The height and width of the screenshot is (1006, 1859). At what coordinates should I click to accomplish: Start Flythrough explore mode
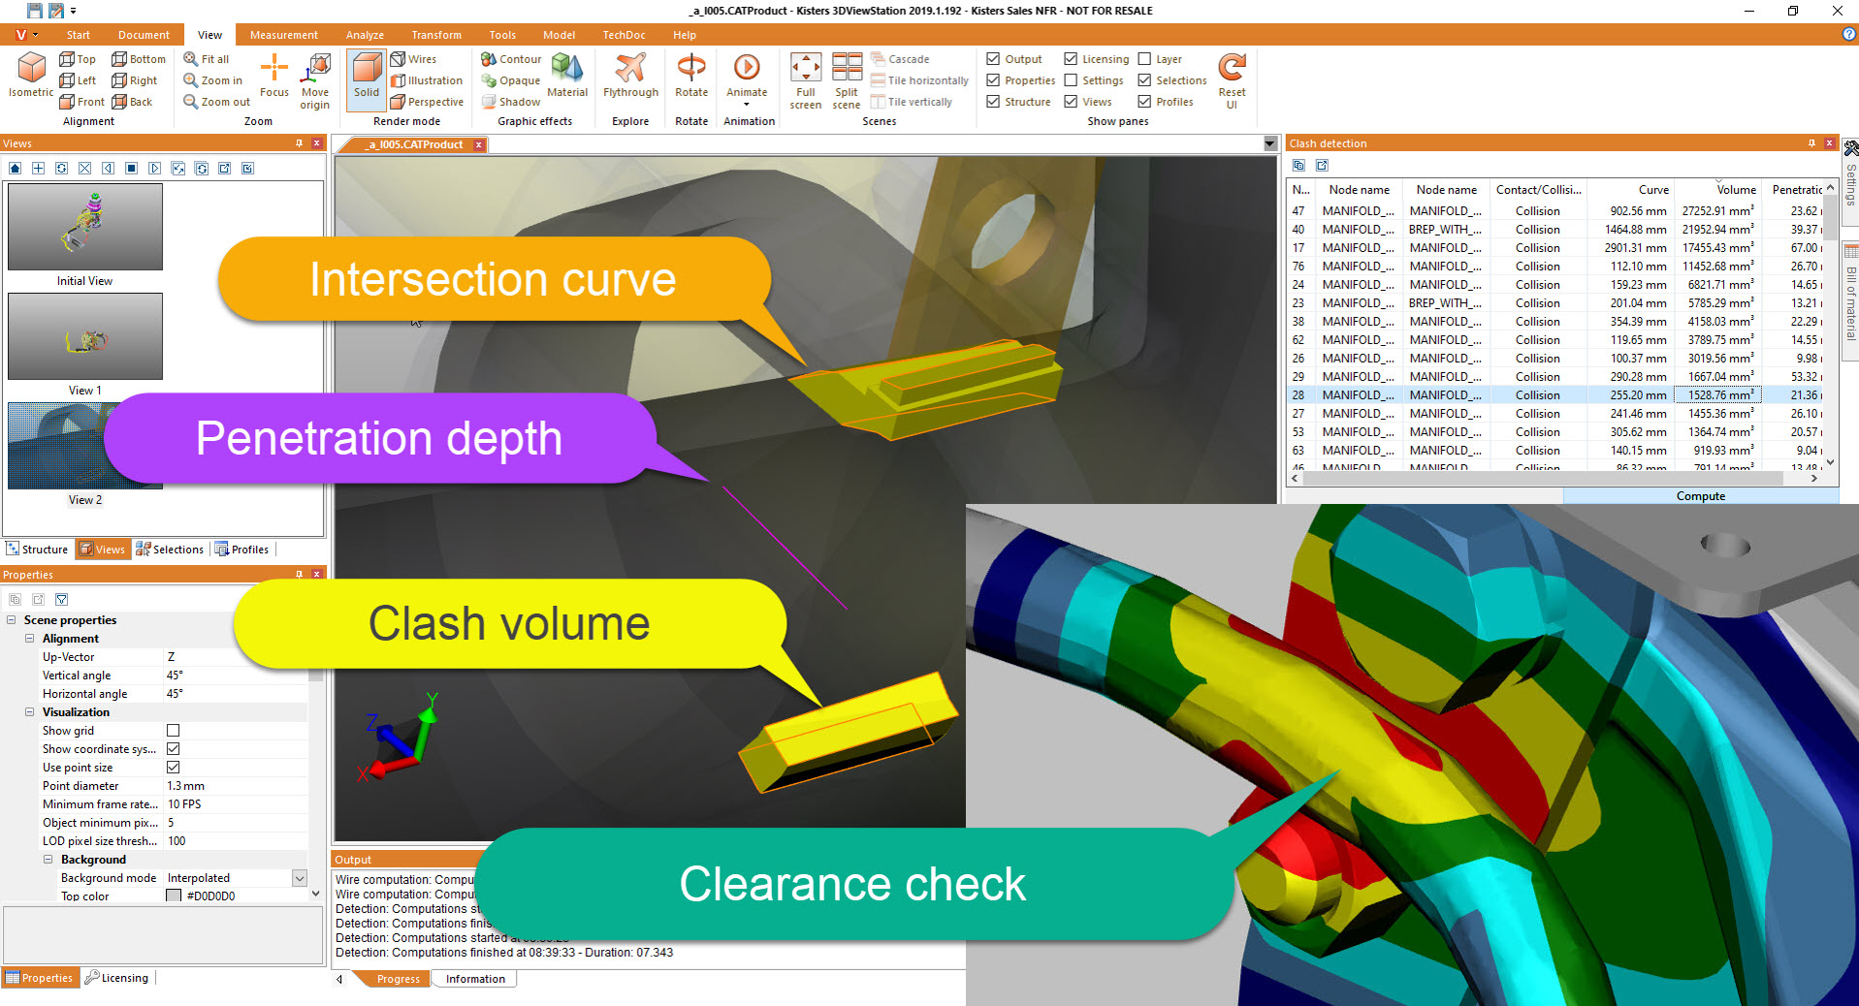(630, 76)
